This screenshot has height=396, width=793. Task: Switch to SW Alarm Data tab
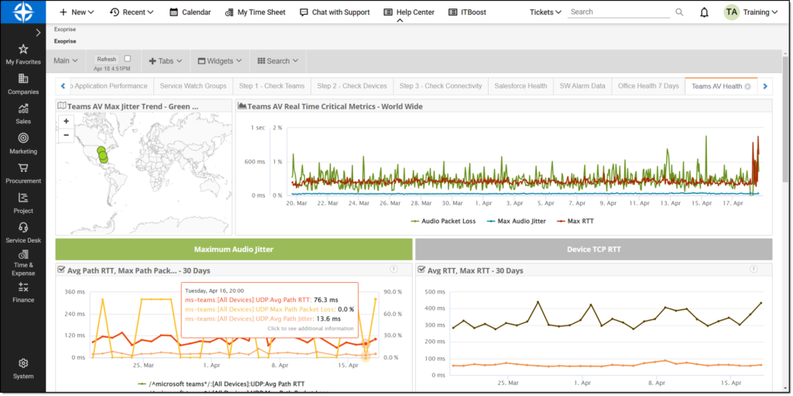tap(582, 86)
